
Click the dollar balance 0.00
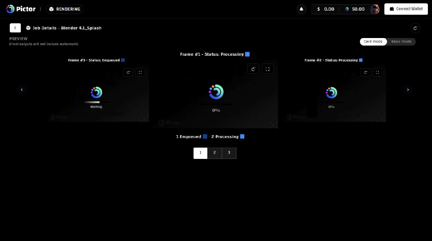click(326, 9)
